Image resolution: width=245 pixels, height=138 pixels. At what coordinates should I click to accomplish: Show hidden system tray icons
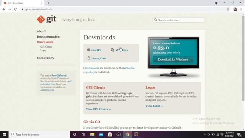point(204,135)
